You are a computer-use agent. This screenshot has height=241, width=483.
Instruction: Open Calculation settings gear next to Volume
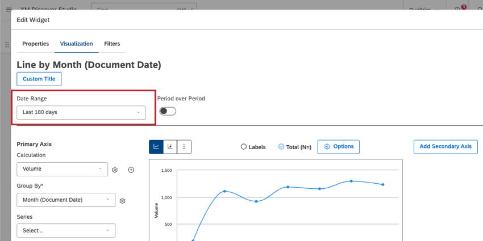(115, 170)
